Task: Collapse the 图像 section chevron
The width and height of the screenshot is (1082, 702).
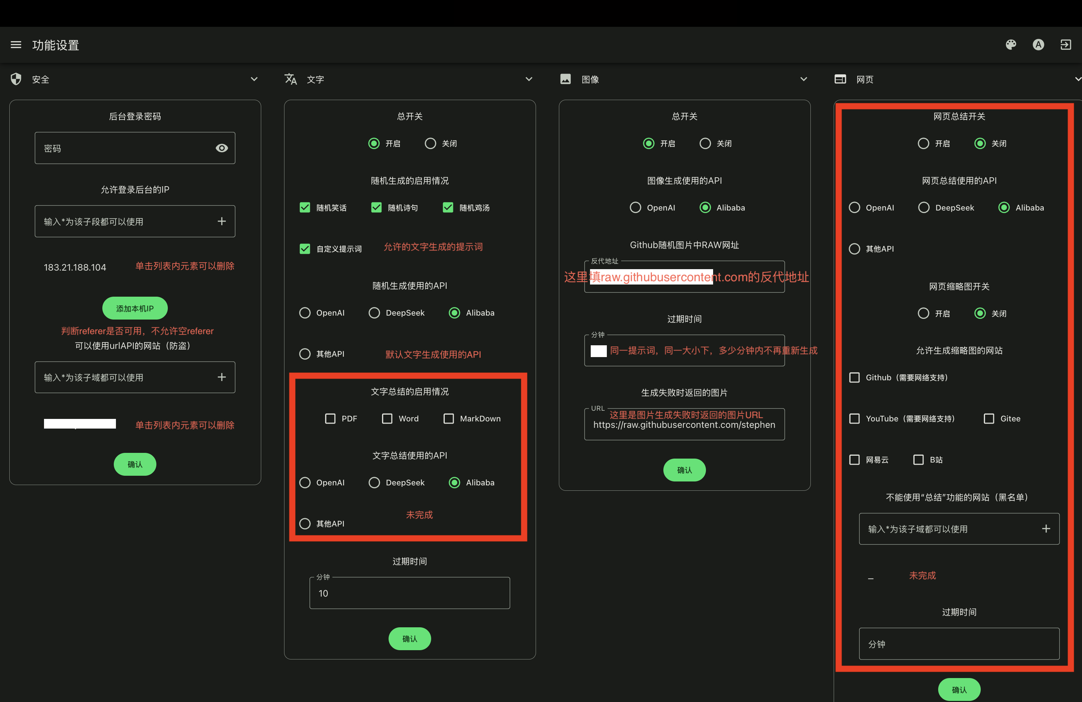Action: 803,79
